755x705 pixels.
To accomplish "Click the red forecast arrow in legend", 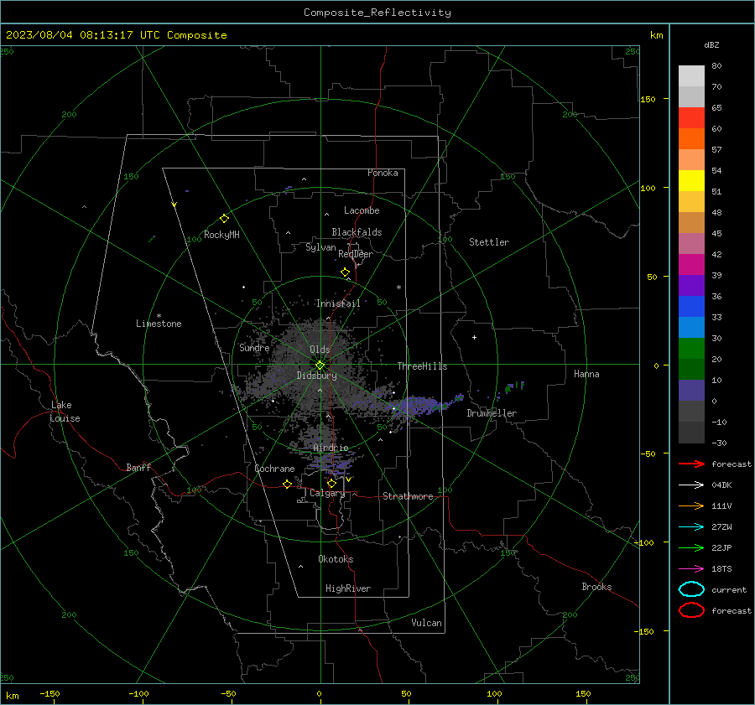I will pos(691,464).
